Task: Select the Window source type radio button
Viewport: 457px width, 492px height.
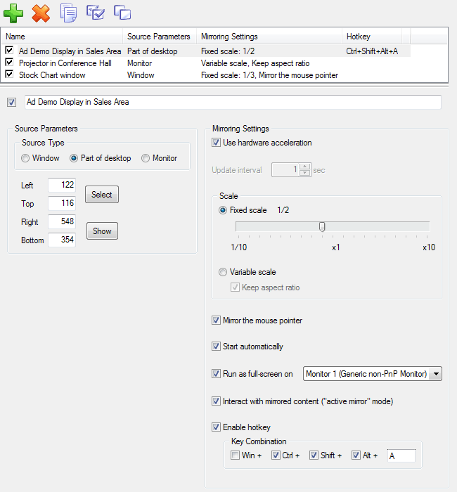Action: (25, 158)
